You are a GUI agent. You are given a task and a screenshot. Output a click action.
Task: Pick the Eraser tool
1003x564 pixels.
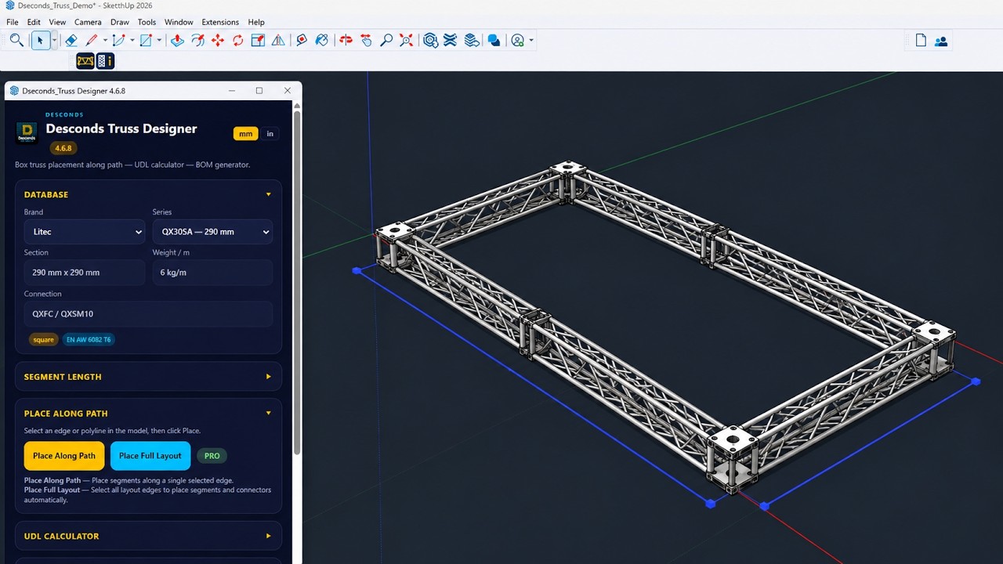coord(71,40)
